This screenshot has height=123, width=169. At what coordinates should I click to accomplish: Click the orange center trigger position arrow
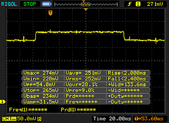pos(86,9)
